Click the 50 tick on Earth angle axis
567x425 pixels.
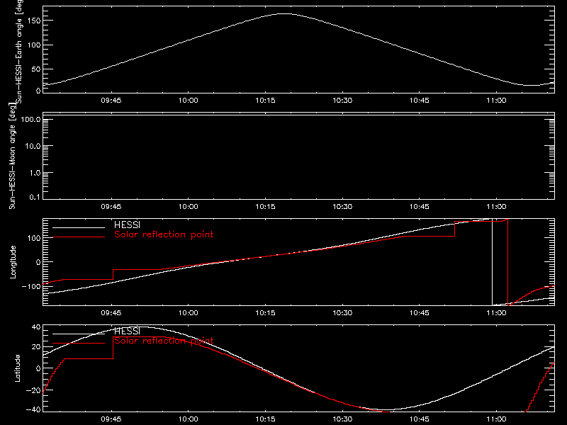[36, 69]
